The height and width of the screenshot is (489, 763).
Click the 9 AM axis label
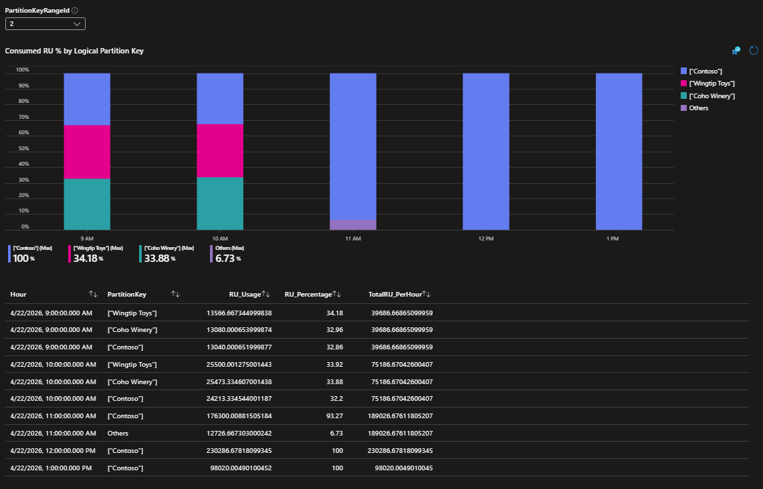[x=87, y=238]
